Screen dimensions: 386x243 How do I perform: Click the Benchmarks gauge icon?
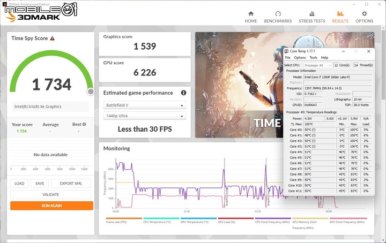click(278, 13)
